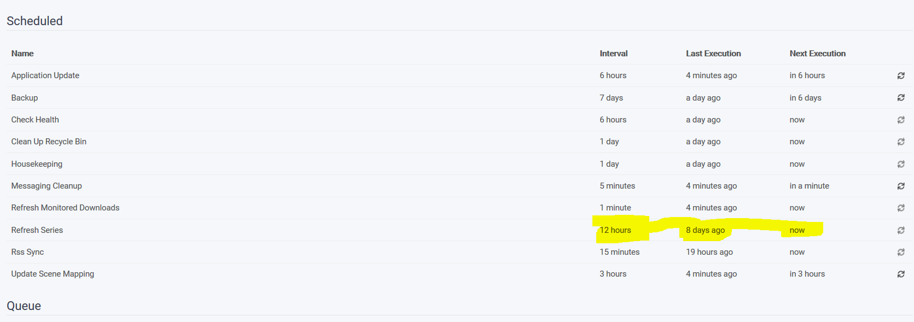
Task: Execute the Messaging Cleanup task icon
Action: (900, 186)
